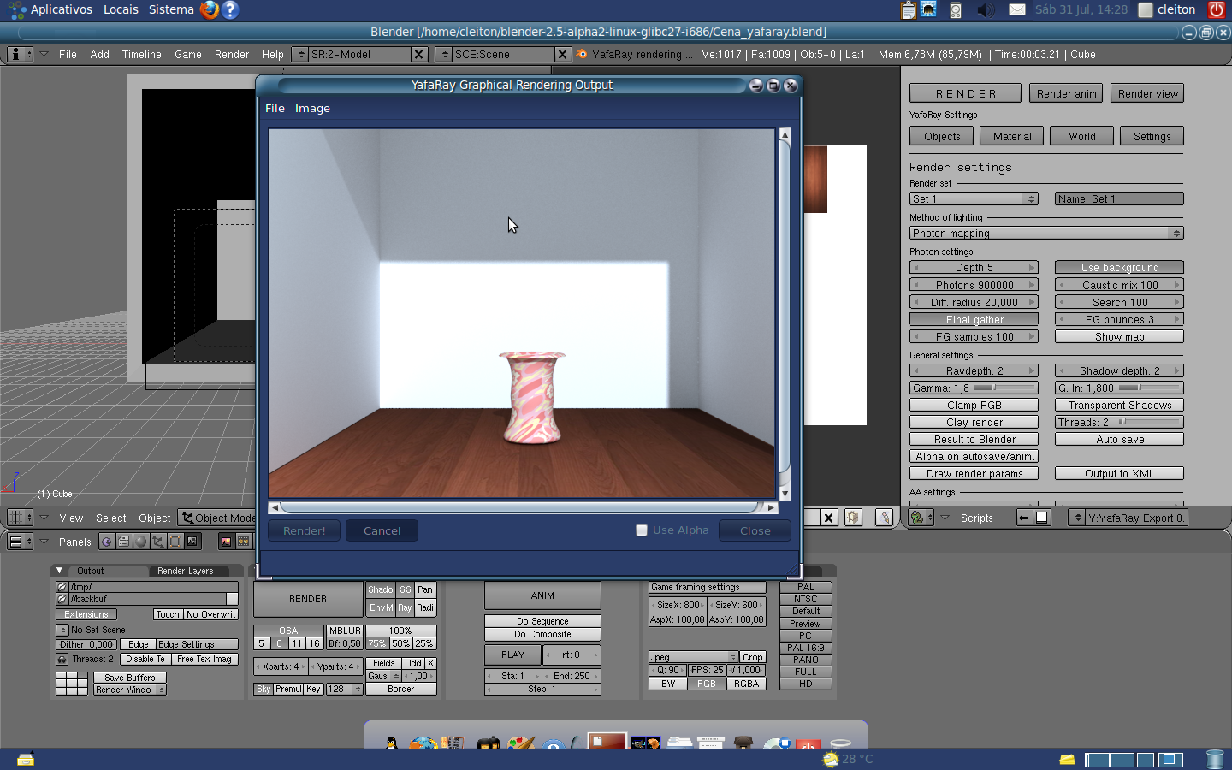
Task: Click the clipboard notes tray icon
Action: click(909, 9)
